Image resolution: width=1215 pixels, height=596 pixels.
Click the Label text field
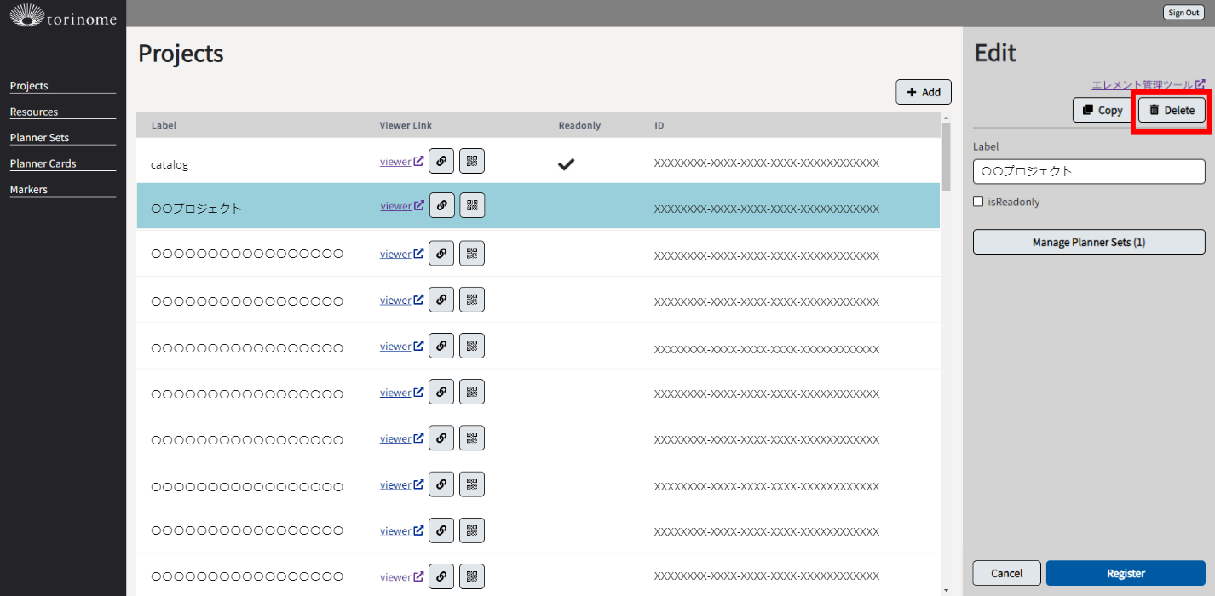pyautogui.click(x=1089, y=171)
